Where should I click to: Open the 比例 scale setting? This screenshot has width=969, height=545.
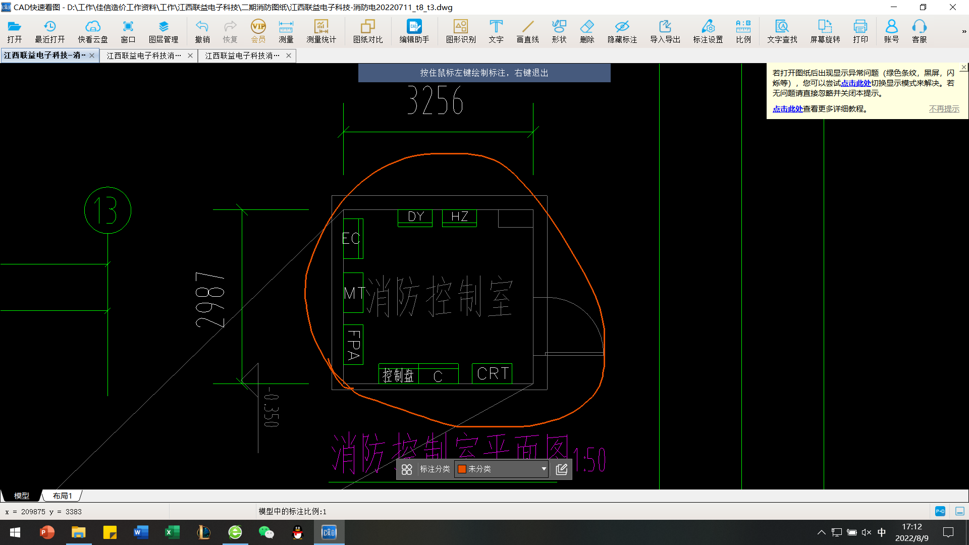[x=743, y=31]
